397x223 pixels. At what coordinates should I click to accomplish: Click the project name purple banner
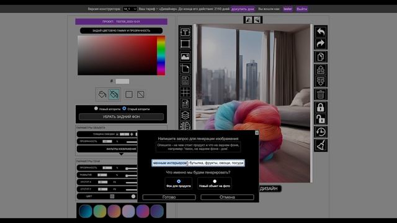coord(122,22)
